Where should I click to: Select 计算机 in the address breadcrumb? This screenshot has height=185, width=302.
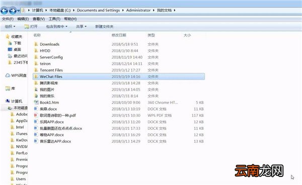37,11
